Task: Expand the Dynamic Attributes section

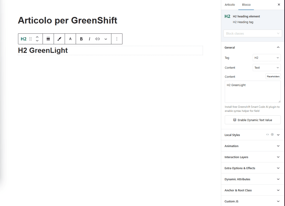Action: (x=253, y=179)
